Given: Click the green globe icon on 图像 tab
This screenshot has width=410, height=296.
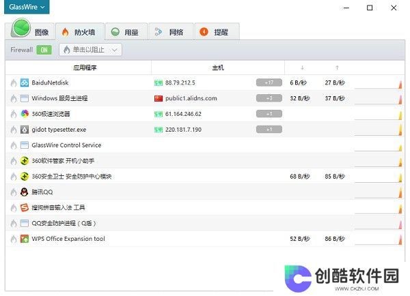Looking at the screenshot, I should (x=21, y=28).
